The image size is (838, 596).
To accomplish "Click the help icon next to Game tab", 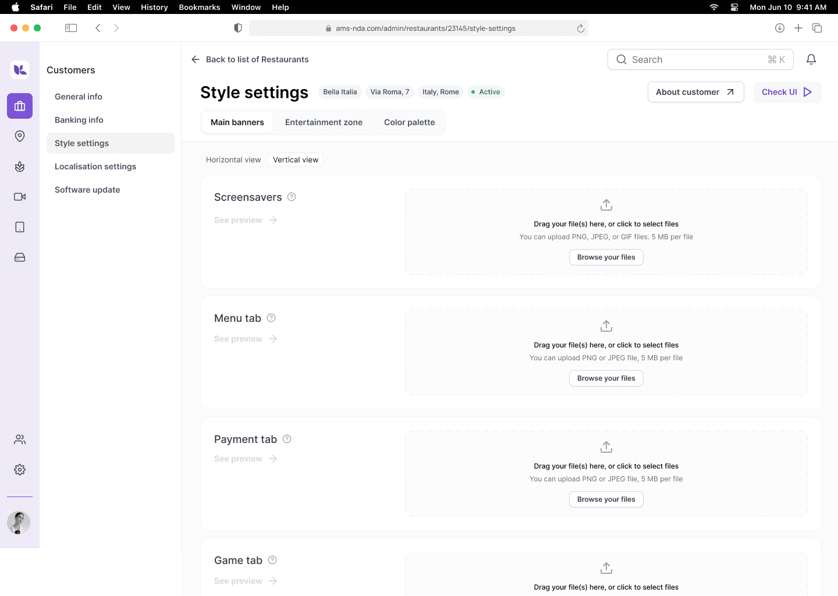I will coord(272,560).
